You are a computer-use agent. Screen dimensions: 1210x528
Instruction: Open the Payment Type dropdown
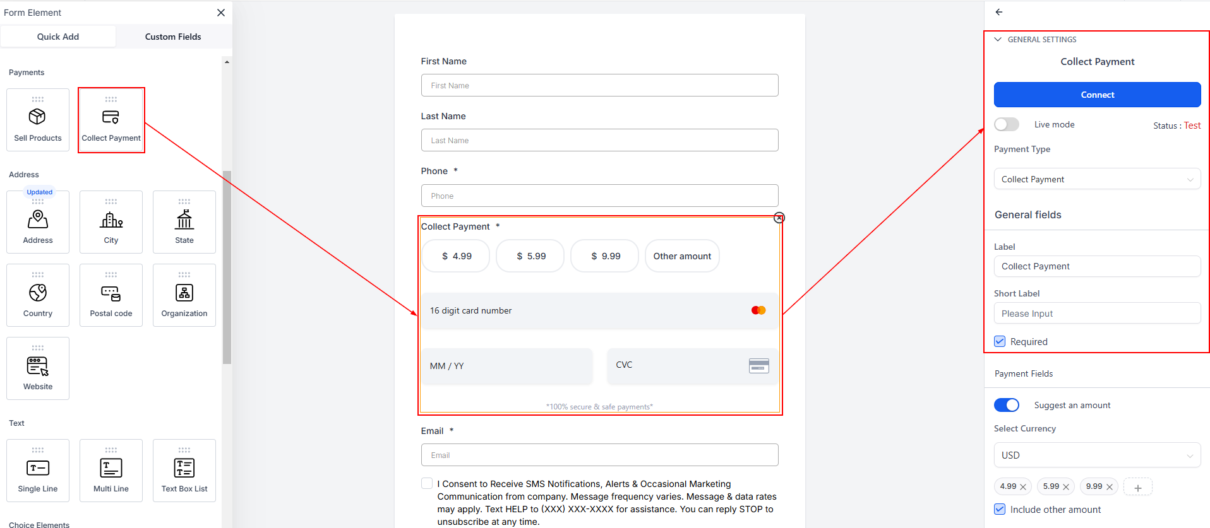click(x=1097, y=179)
